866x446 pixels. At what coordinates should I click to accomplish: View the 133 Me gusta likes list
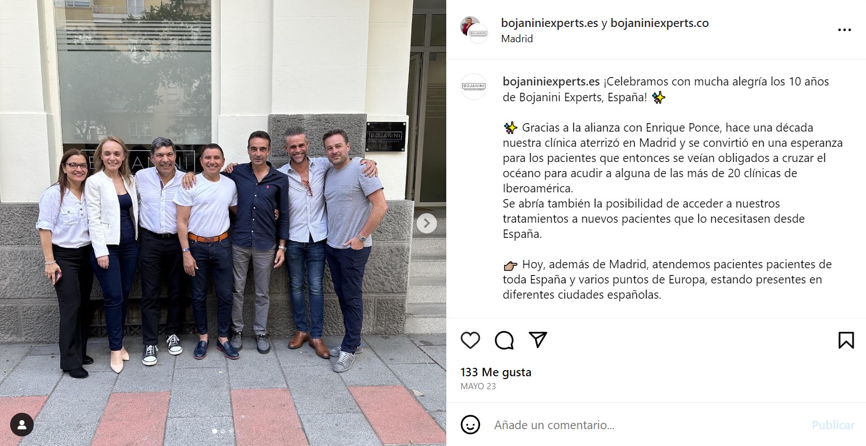pos(496,372)
